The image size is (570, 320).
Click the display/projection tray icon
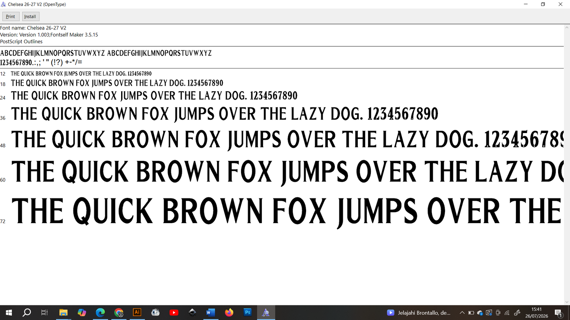489,313
